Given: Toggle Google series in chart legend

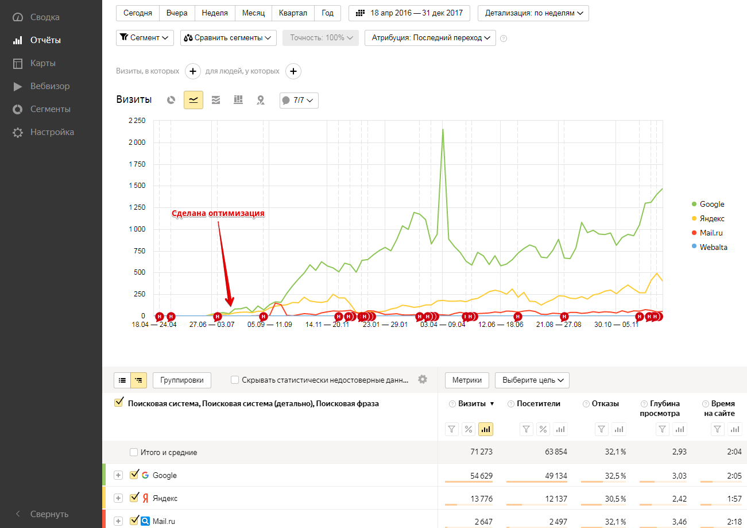Looking at the screenshot, I should pos(708,204).
